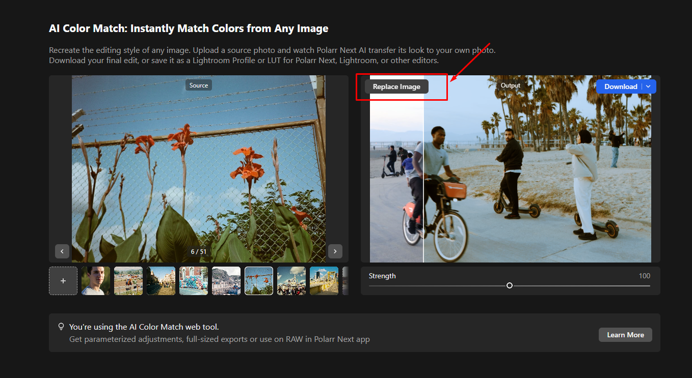Select the man's portrait thumbnail
692x378 pixels.
tap(96, 280)
